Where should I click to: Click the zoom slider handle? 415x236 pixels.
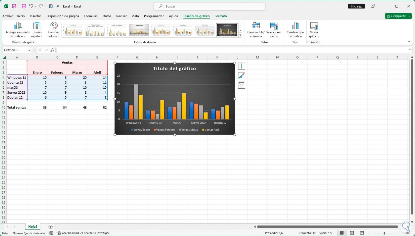[x=384, y=233]
